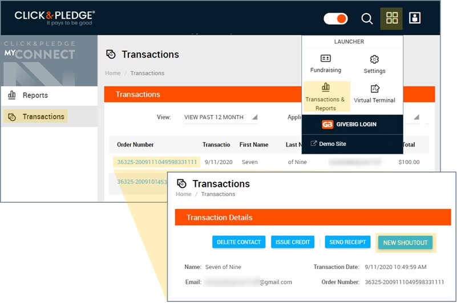The height and width of the screenshot is (303, 457).
Task: Click the Click & Pledge logo
Action: (x=55, y=18)
